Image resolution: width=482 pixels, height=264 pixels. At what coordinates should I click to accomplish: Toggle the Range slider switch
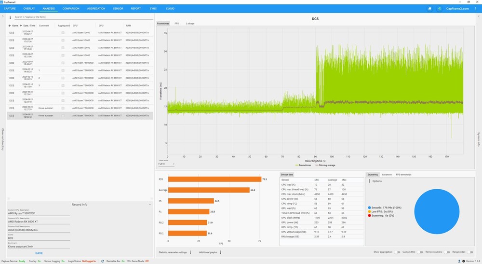(x=470, y=252)
